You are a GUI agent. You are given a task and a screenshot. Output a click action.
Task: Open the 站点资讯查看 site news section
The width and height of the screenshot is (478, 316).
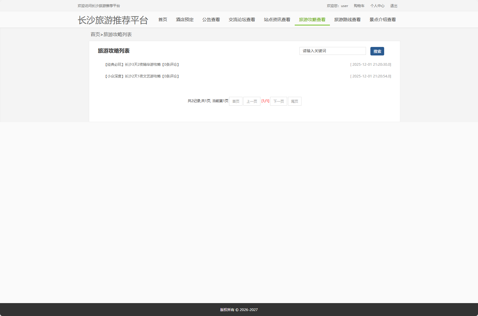click(277, 19)
